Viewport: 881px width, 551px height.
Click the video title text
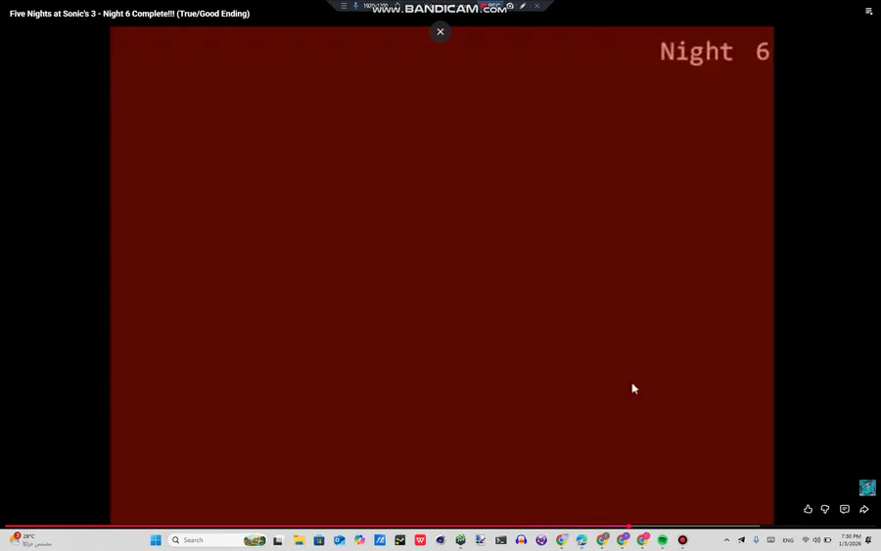(130, 14)
